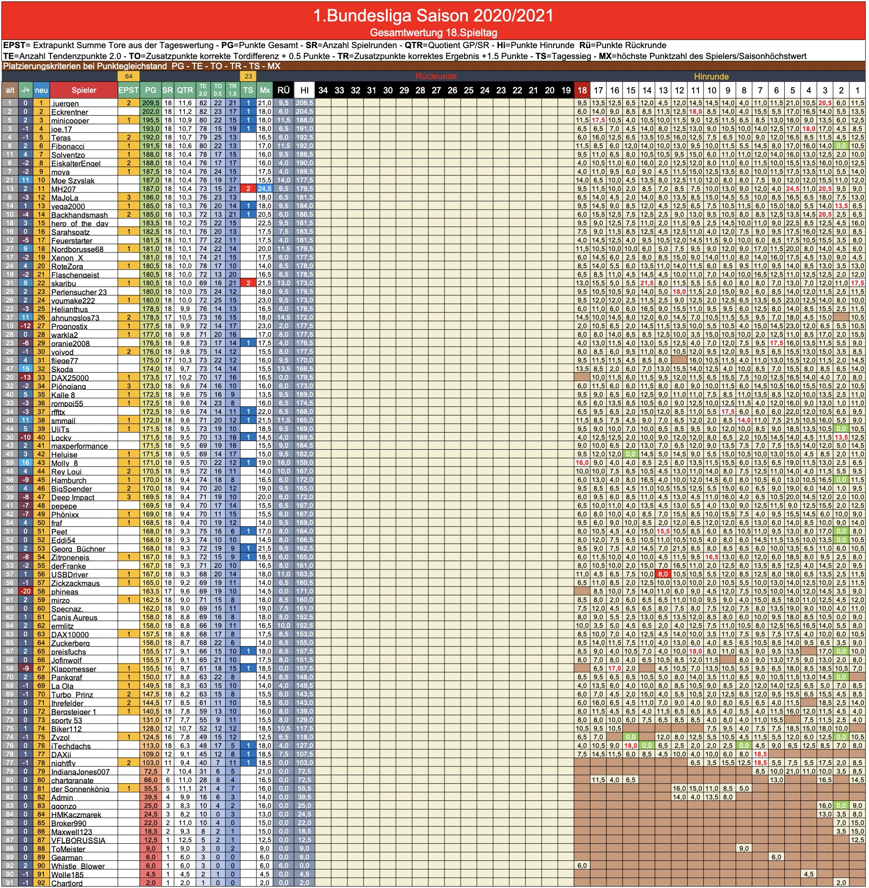Click Eckrentner's total points cell "202,0"

(151, 111)
